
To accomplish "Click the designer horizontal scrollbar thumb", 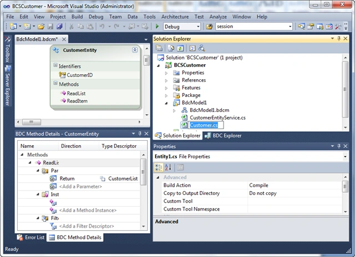I will point(32,122).
